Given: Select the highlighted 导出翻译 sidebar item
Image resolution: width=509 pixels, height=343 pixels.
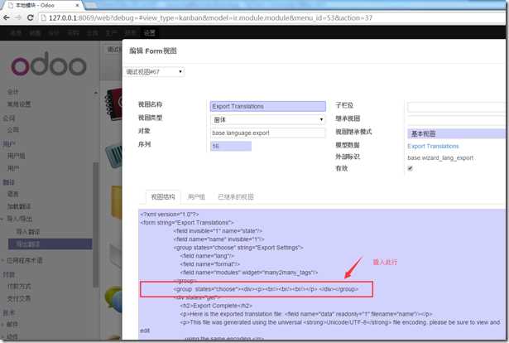Looking at the screenshot, I should 50,244.
